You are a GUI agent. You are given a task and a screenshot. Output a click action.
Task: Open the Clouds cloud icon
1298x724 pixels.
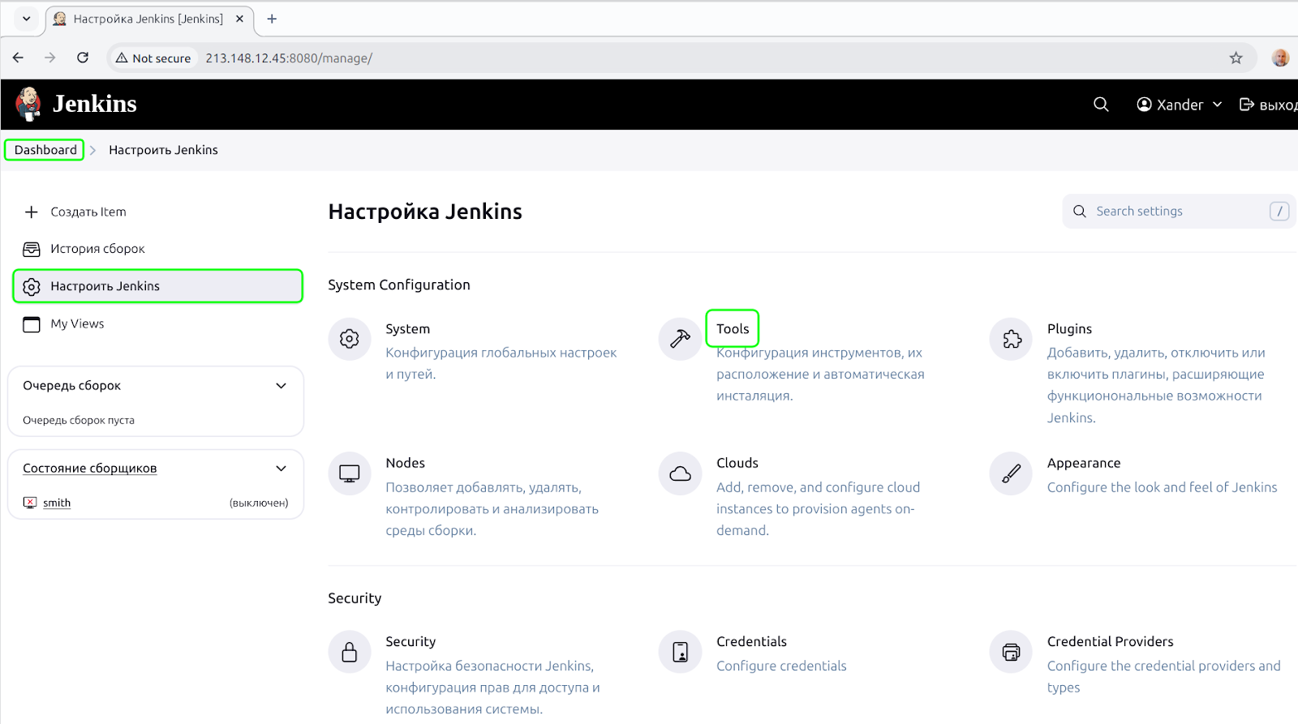[680, 473]
